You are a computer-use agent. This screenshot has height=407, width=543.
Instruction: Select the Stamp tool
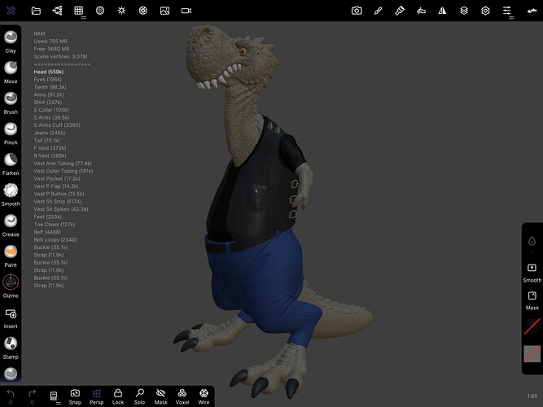coord(11,348)
